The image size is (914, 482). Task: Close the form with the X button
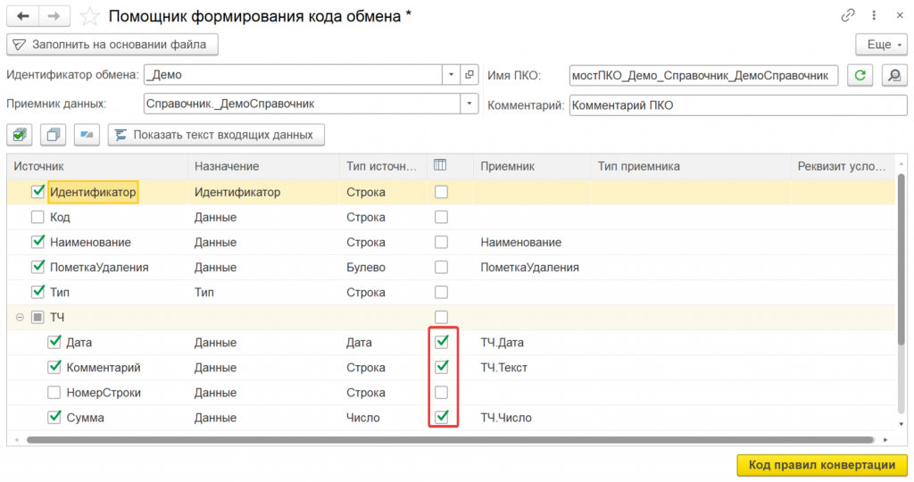[900, 16]
